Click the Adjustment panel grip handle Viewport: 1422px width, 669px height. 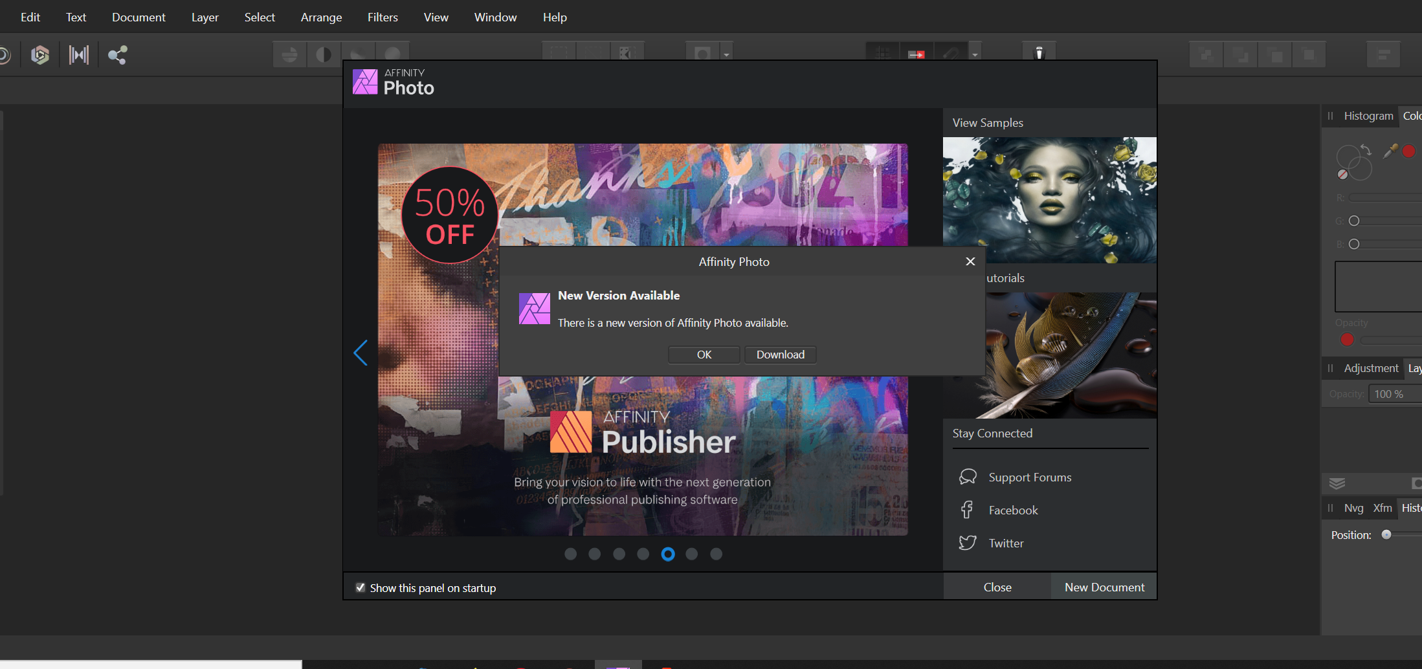[1331, 368]
